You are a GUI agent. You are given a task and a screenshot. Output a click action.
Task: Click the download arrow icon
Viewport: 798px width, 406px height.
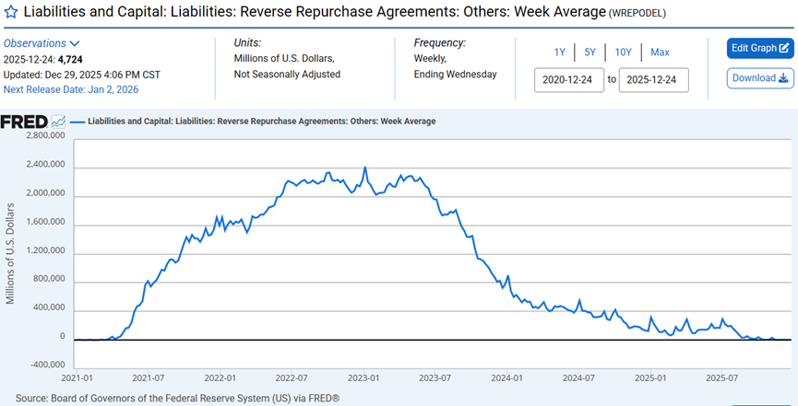[x=783, y=78]
